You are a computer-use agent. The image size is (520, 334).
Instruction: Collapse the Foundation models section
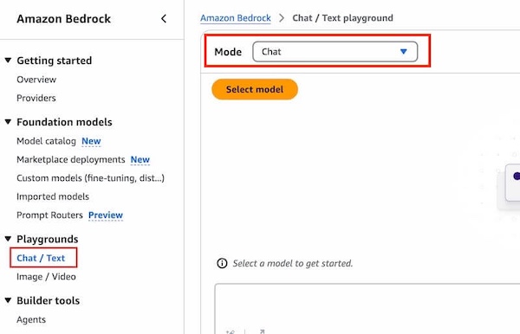(9, 122)
